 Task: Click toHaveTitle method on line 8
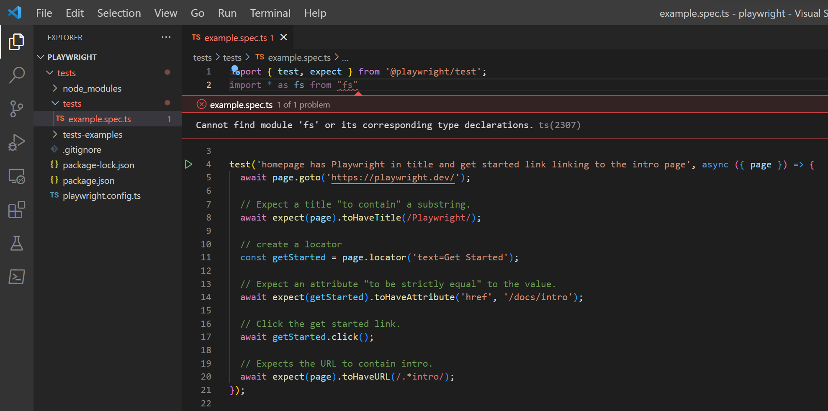[x=372, y=218]
